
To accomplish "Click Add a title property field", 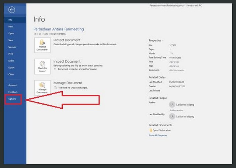I will pyautogui.click(x=174, y=62).
